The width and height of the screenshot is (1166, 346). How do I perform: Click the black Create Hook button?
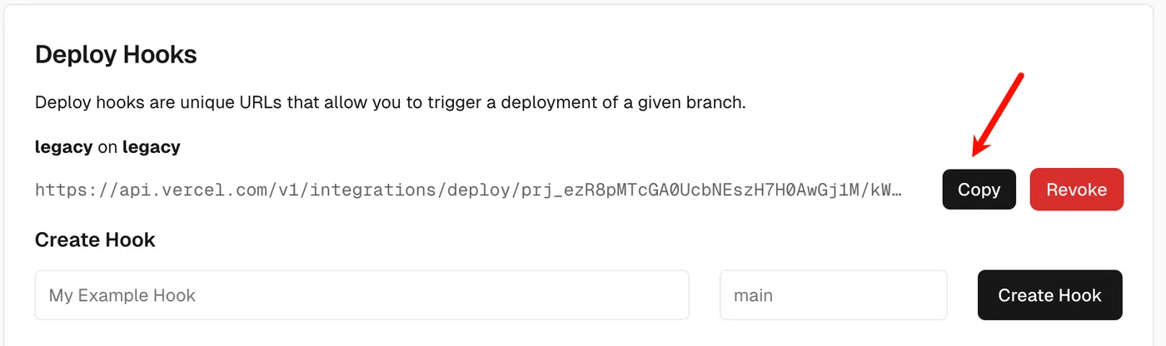pos(1049,295)
